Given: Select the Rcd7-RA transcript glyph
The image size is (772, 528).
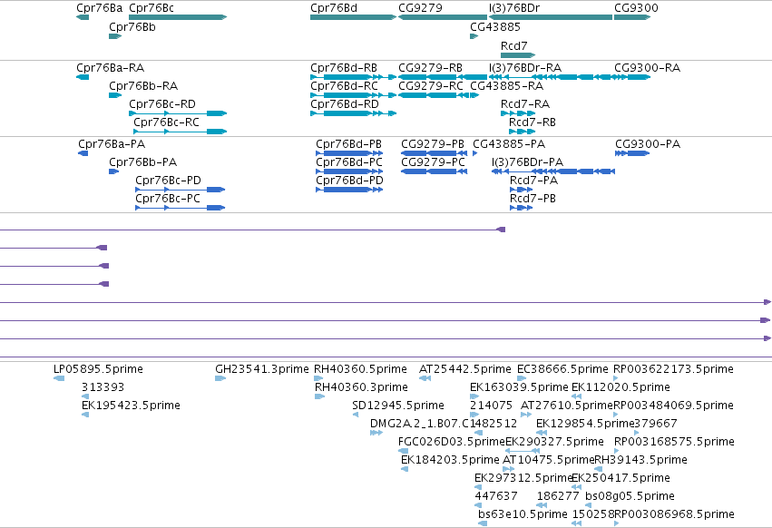Looking at the screenshot, I should (x=518, y=113).
